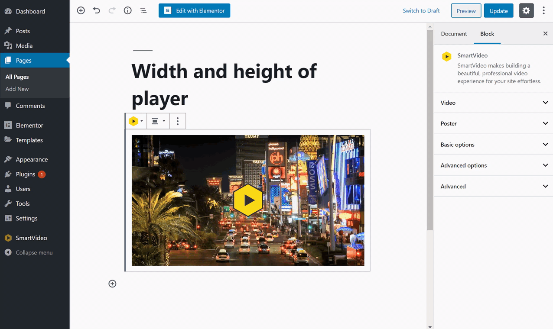553x329 pixels.
Task: Undo the last change
Action: pos(96,11)
